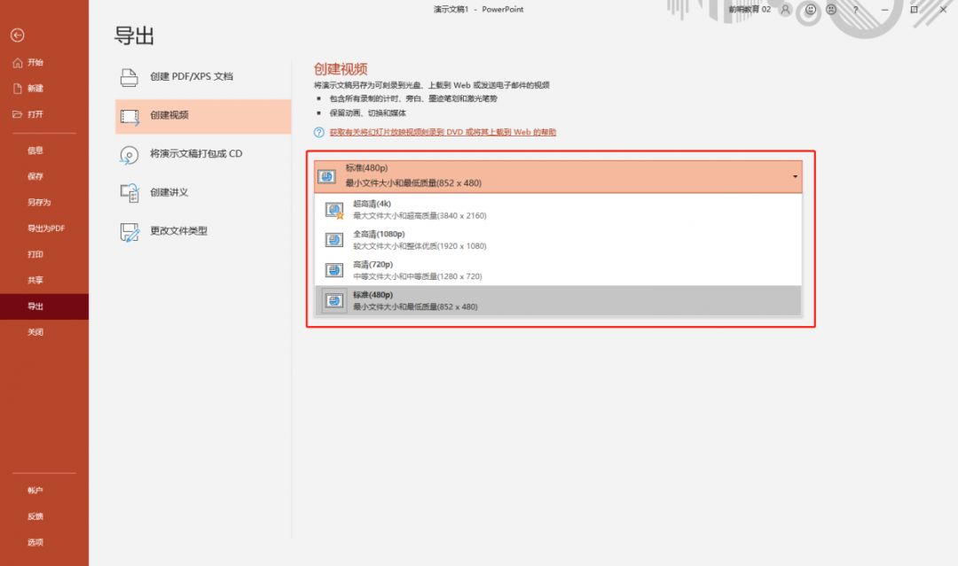Select 高清(720p) quality option

click(x=558, y=270)
